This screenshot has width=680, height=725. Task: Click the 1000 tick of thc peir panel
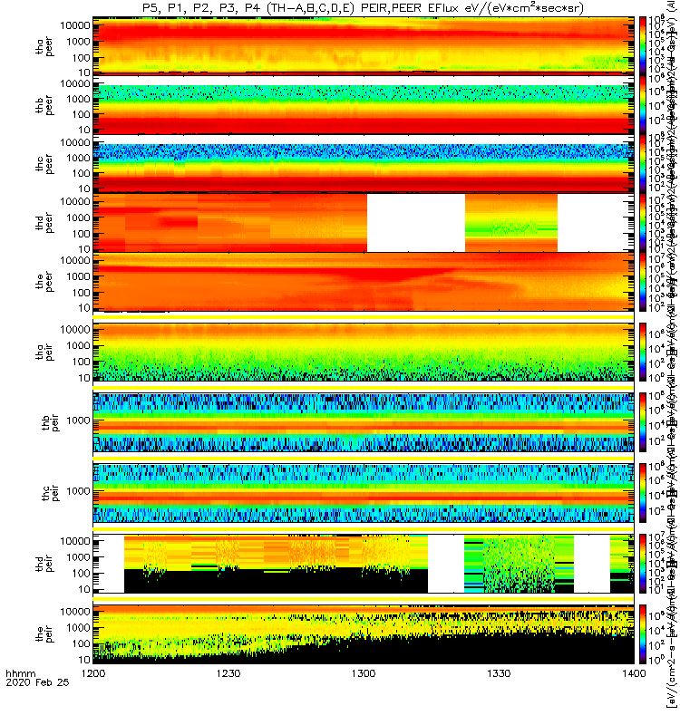click(78, 491)
